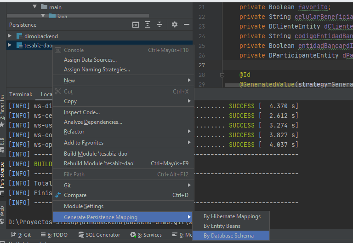353x244 pixels.
Task: Expand the tesabiz-dao tree node
Action: (10, 45)
